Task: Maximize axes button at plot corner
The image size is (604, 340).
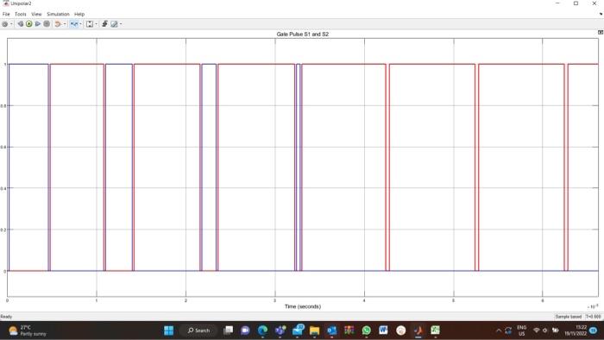Action: (x=601, y=33)
